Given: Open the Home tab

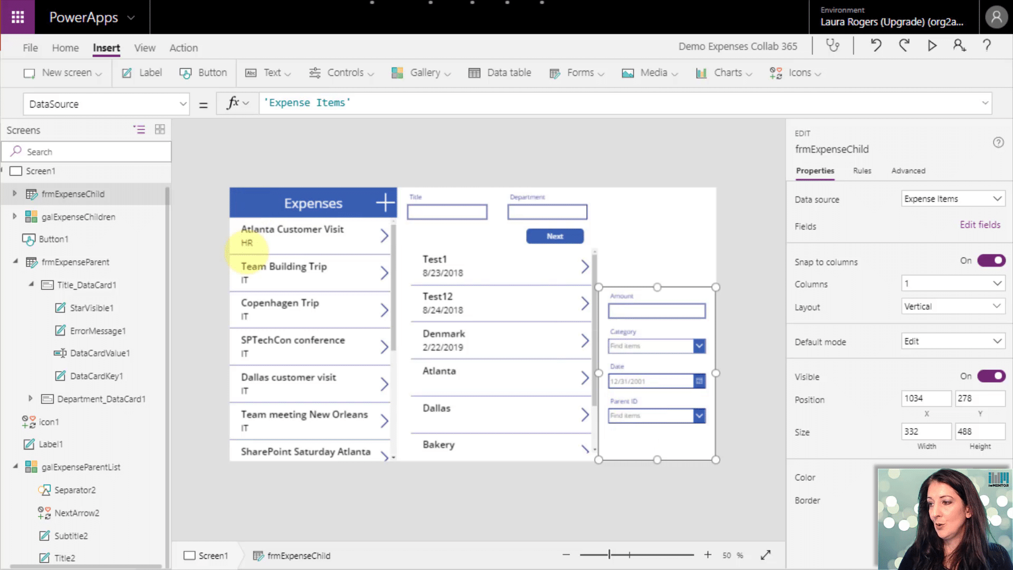Looking at the screenshot, I should click(65, 47).
